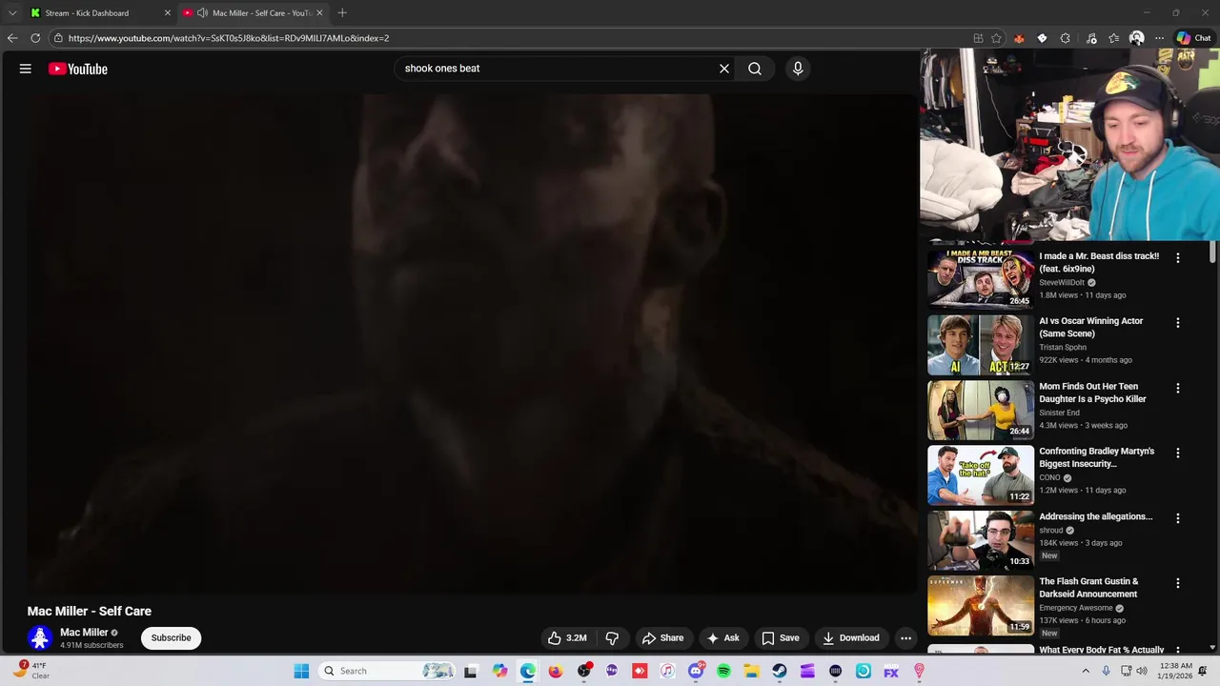Open the MetaMask fox extension
The image size is (1220, 686).
1019,38
